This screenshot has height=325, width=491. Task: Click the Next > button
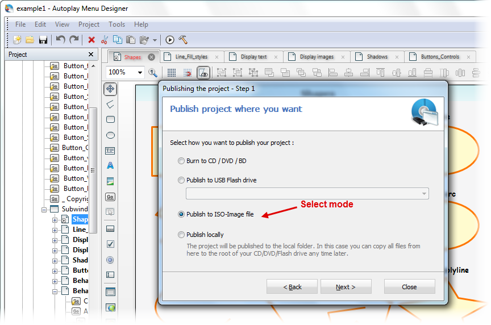[346, 287]
